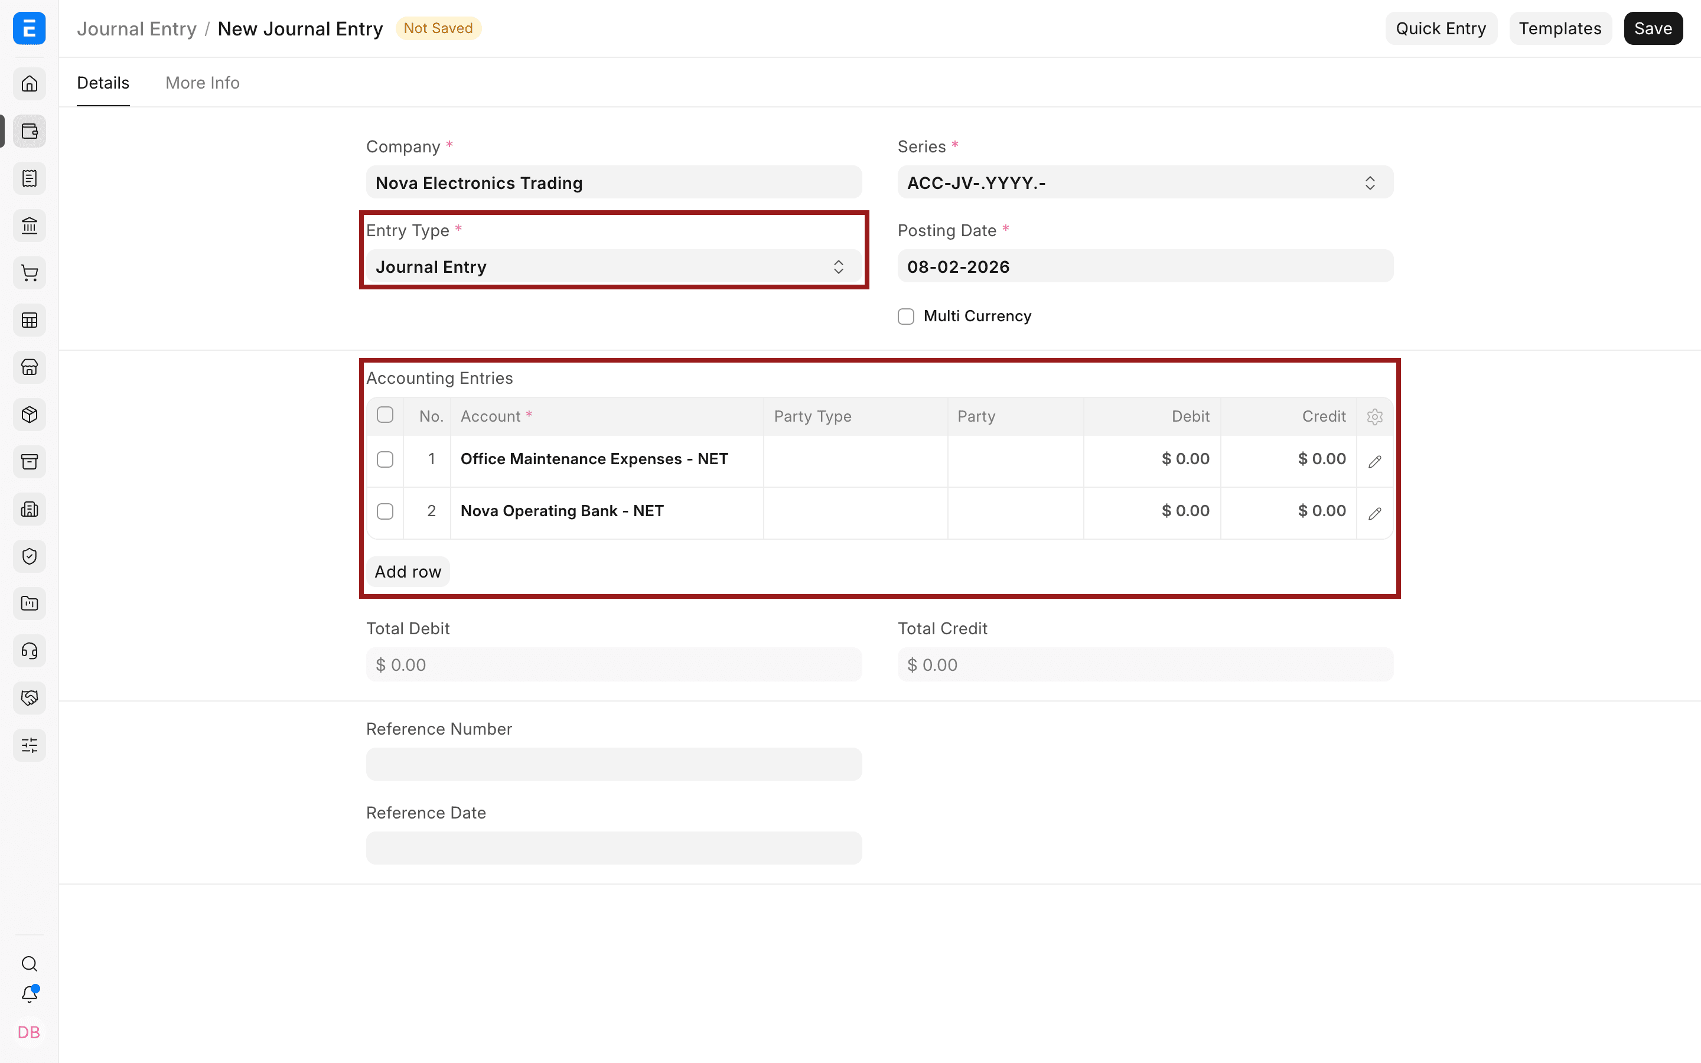
Task: Open the headset Support sidebar icon
Action: [30, 651]
